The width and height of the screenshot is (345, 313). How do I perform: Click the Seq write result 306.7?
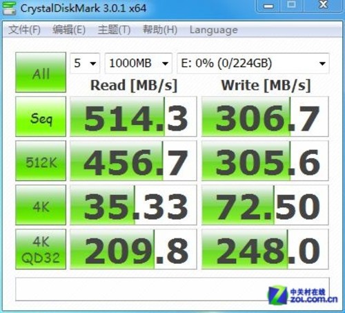click(265, 117)
